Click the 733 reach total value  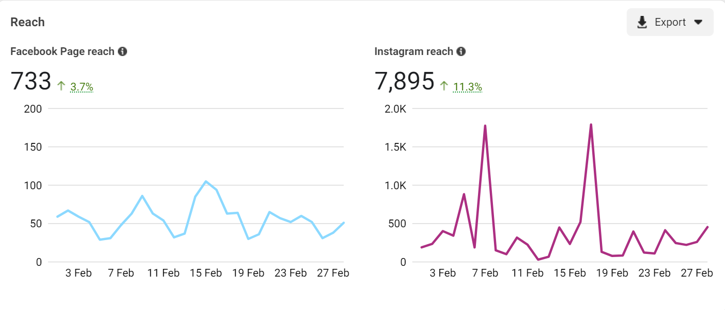pos(30,80)
